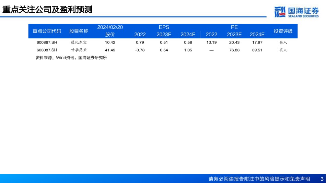326x183 pixels.
Task: Select stock code 603087.SH
Action: click(x=47, y=50)
